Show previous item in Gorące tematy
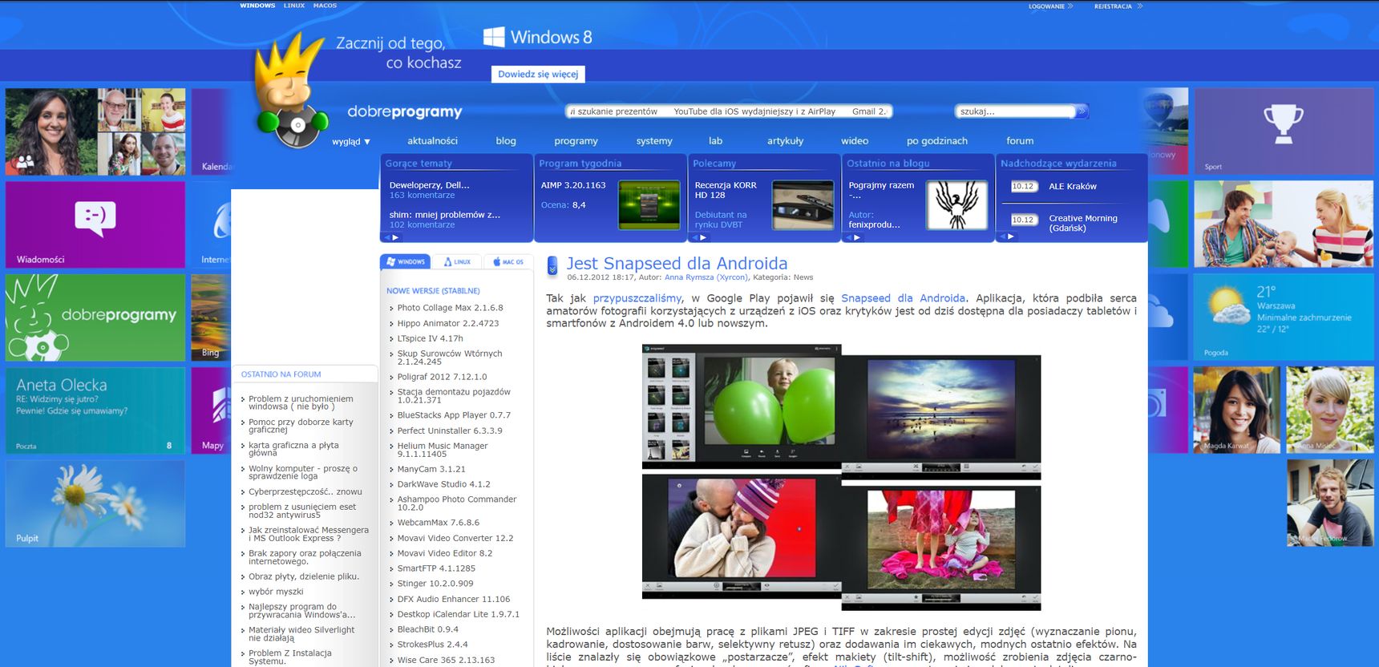The image size is (1379, 667). (x=386, y=237)
